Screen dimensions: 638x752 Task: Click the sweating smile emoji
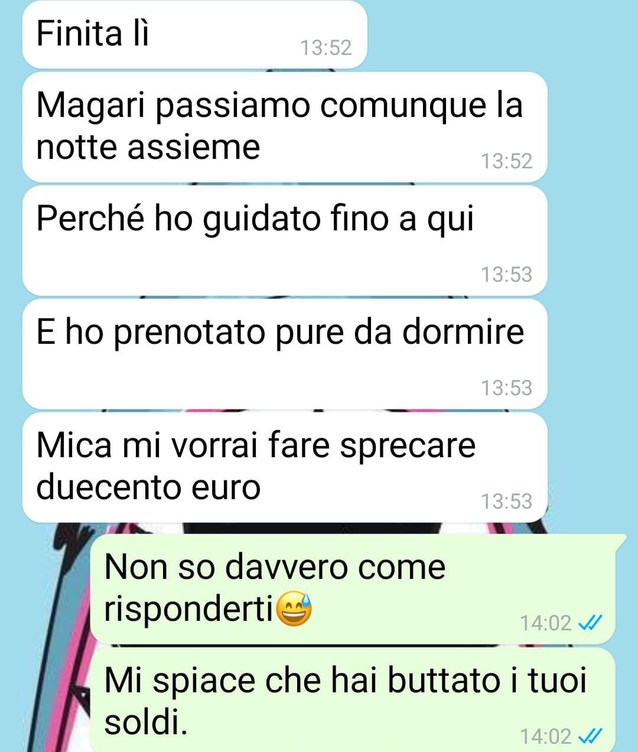click(294, 610)
